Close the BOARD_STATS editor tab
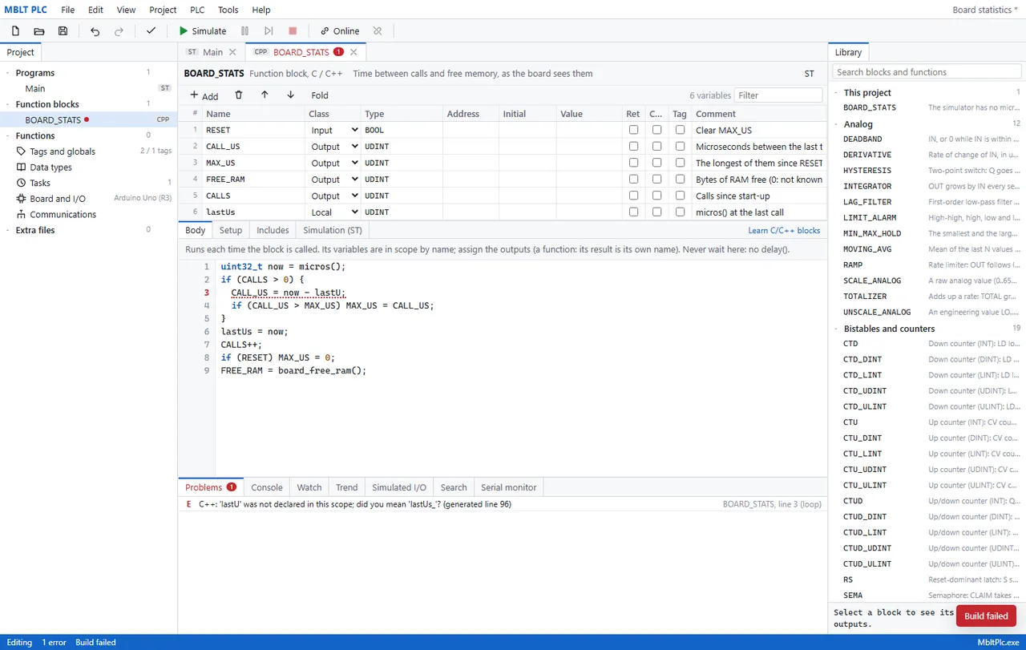The height and width of the screenshot is (650, 1026). (x=353, y=52)
